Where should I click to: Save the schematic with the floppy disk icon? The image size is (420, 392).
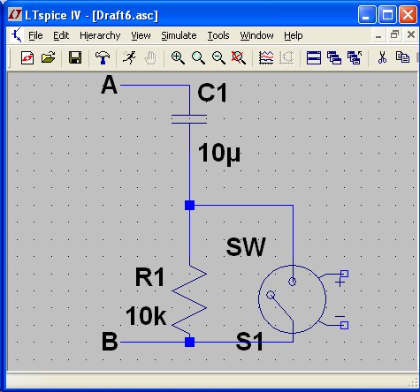coord(75,57)
